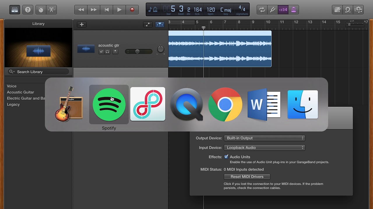Click the Fast Forward transport button
Image resolution: width=373 pixels, height=209 pixels.
tap(94, 10)
